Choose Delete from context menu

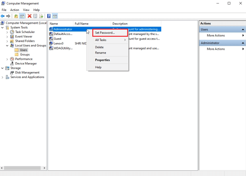coord(108,47)
